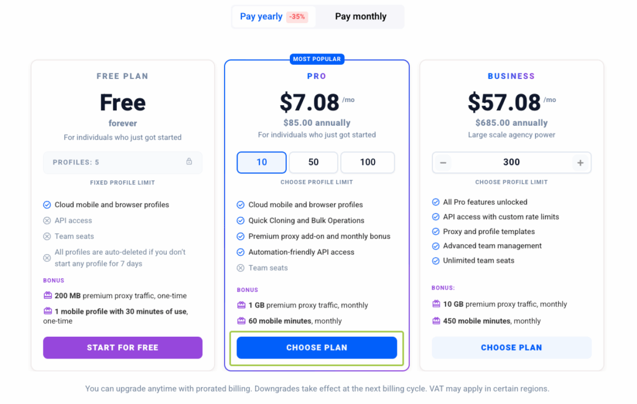Image resolution: width=637 pixels, height=404 pixels.
Task: Select the 10 profile limit option
Action: coord(262,162)
